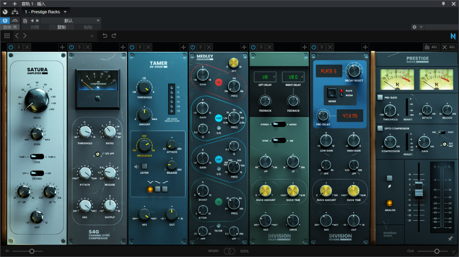The image size is (459, 257).
Task: Click the Prestige master output fader
Action: pos(419,189)
